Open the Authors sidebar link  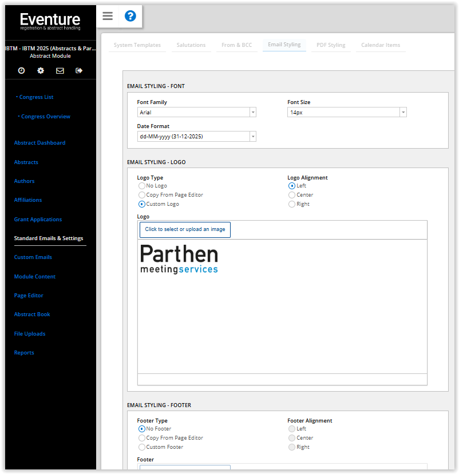pyautogui.click(x=24, y=181)
